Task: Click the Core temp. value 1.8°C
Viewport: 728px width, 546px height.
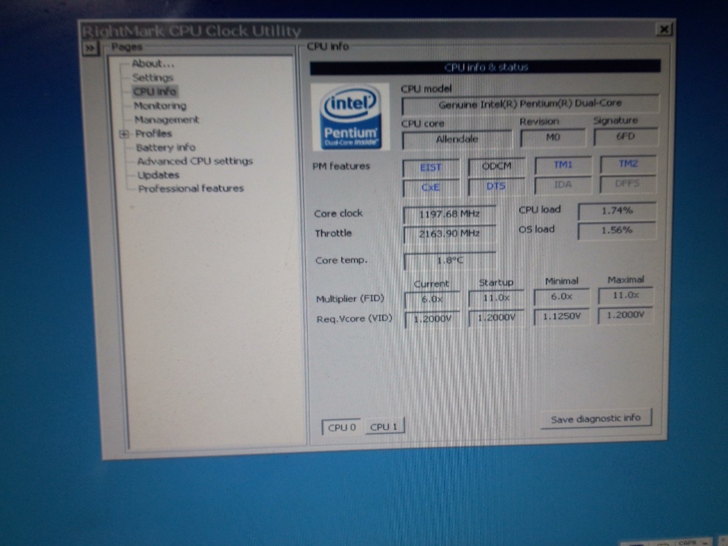Action: (450, 261)
